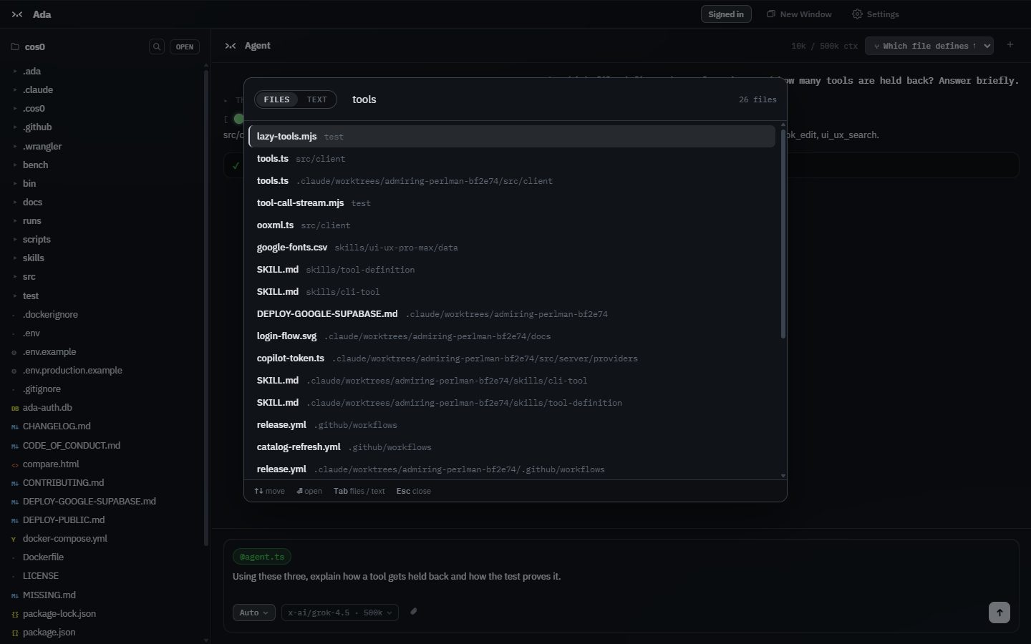
Task: Click the @agent.ts mention chip
Action: point(262,557)
